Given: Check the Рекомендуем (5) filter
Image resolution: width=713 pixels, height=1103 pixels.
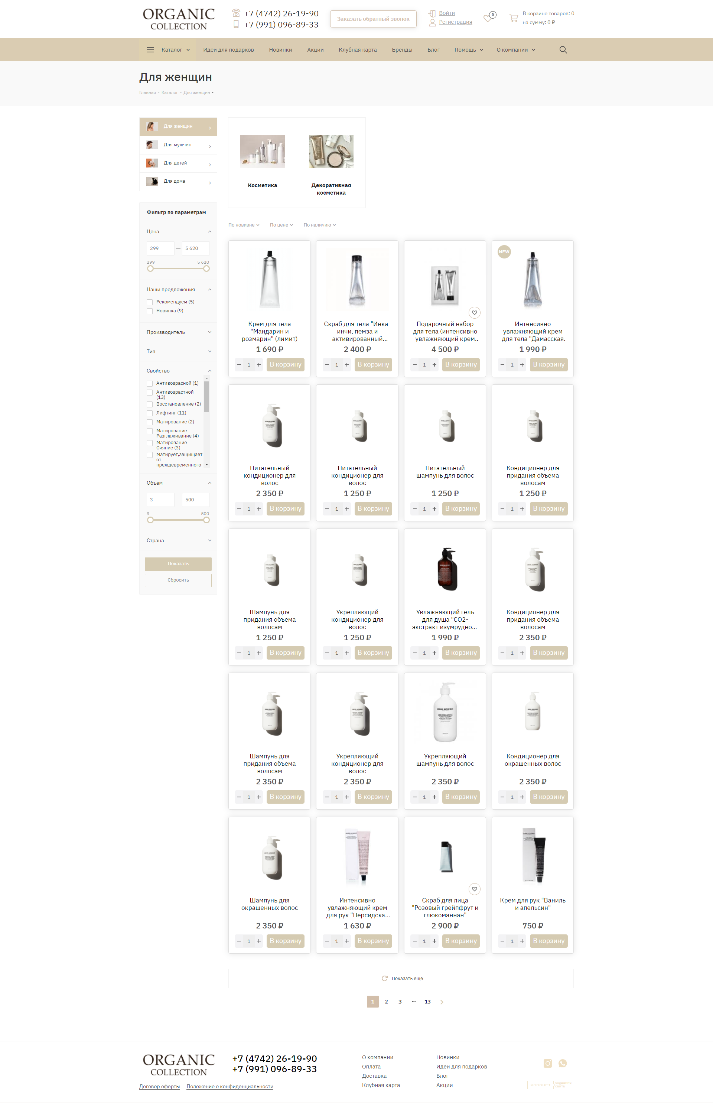Looking at the screenshot, I should 150,302.
